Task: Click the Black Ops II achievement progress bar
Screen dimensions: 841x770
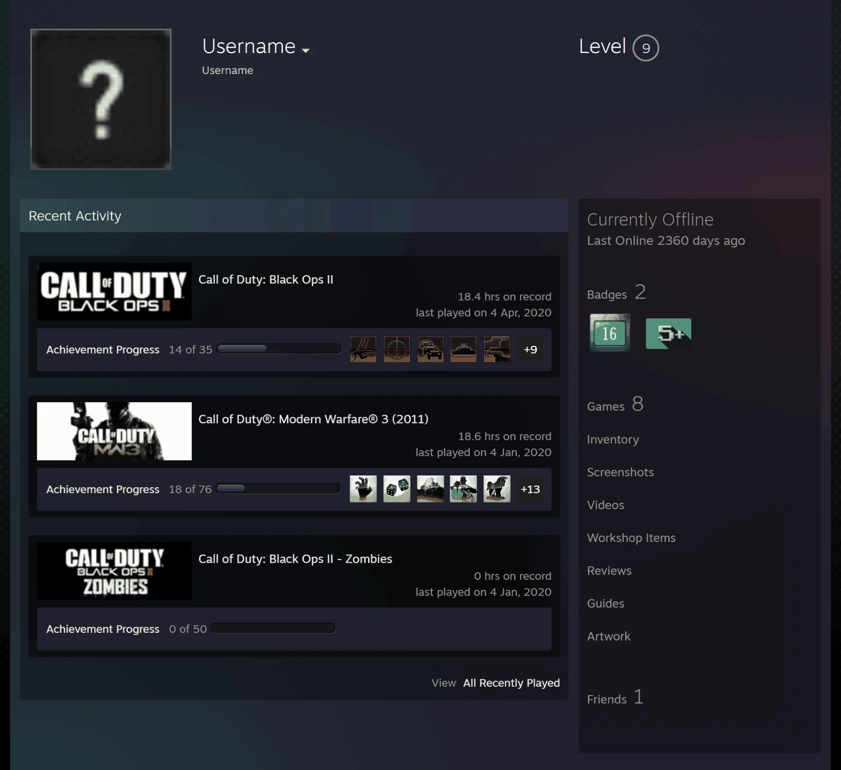Action: pyautogui.click(x=279, y=348)
